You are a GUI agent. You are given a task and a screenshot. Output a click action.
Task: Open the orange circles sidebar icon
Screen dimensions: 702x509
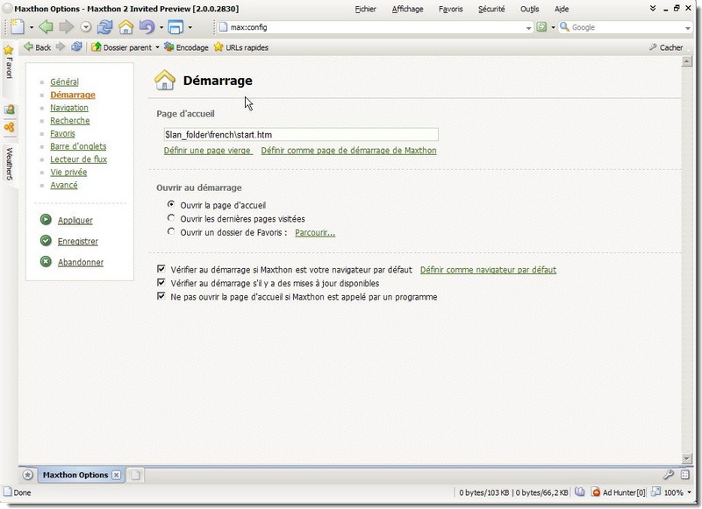(x=9, y=127)
